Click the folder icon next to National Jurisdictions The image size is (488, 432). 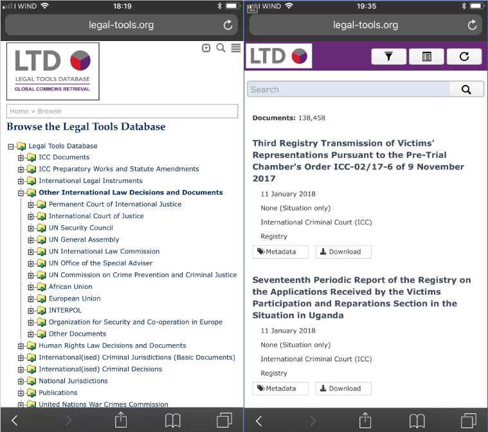[32, 381]
